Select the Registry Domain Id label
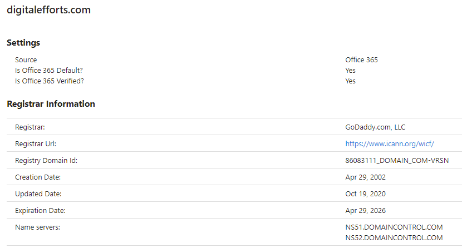Viewport: 462px width, 248px height. click(46, 161)
